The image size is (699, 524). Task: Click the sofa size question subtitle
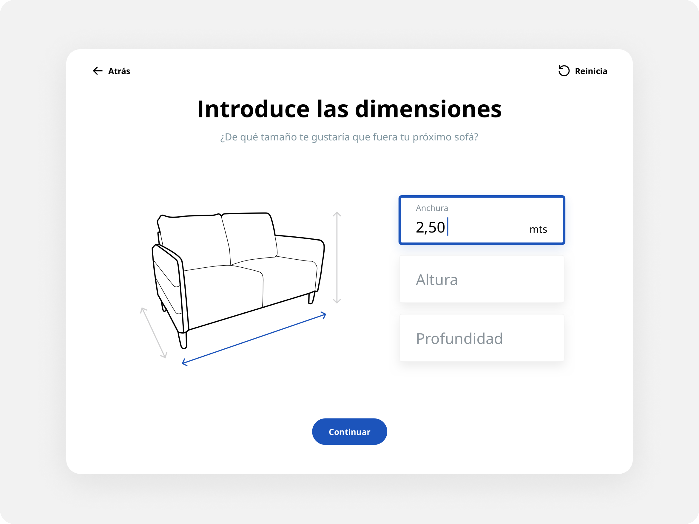point(349,137)
